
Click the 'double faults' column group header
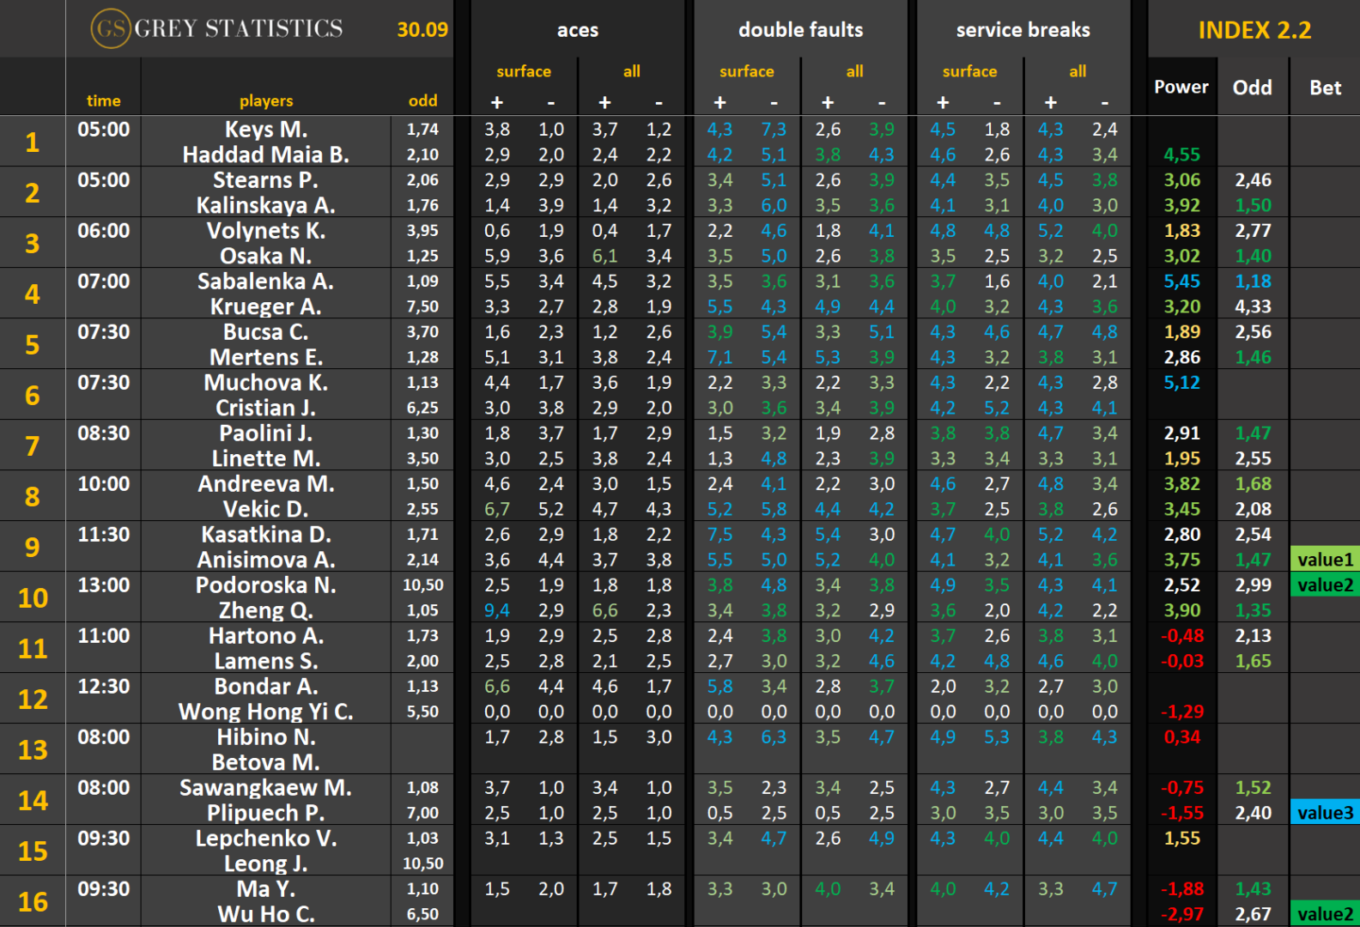(x=801, y=30)
